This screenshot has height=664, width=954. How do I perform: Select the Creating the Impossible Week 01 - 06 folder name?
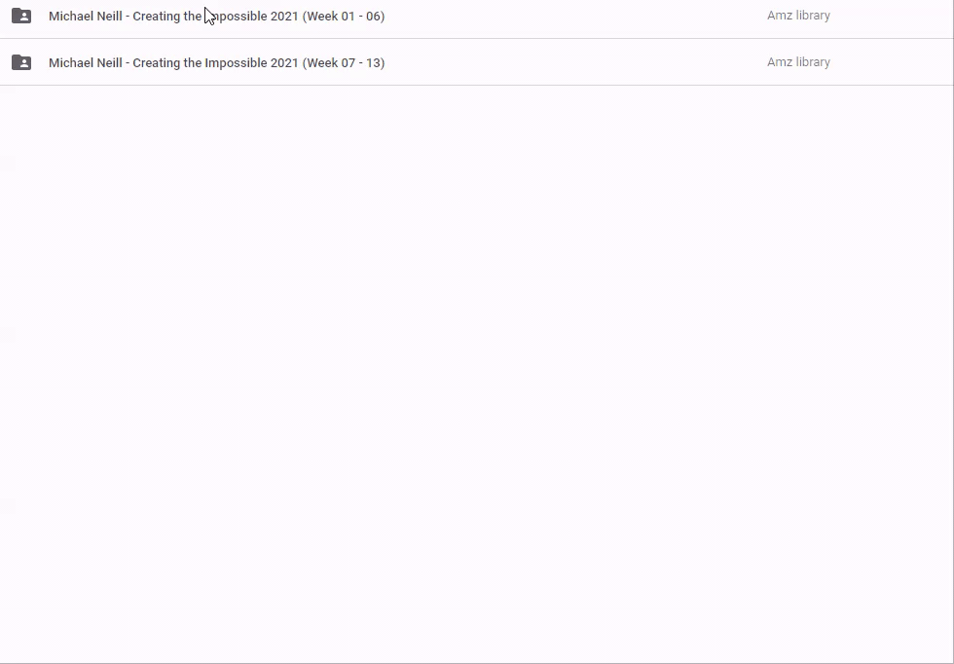(x=216, y=17)
